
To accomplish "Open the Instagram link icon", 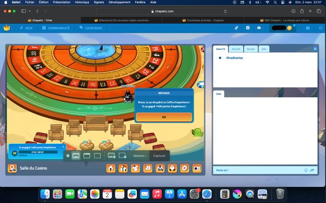I will click(248, 28).
